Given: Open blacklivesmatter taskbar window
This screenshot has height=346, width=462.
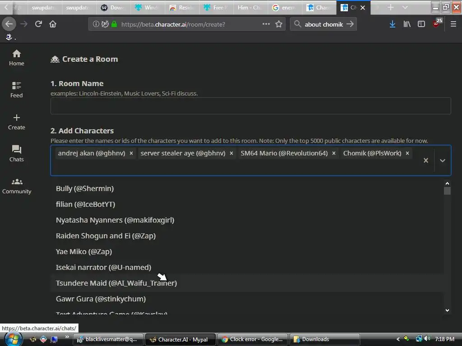Looking at the screenshot, I should (108, 339).
